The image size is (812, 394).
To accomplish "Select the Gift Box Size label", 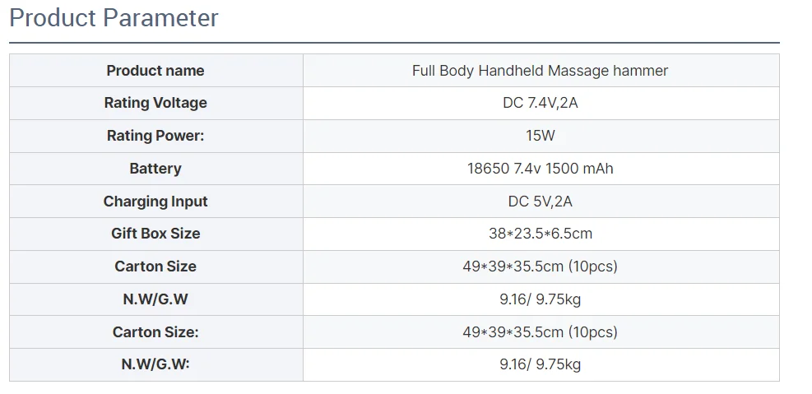I will click(155, 234).
